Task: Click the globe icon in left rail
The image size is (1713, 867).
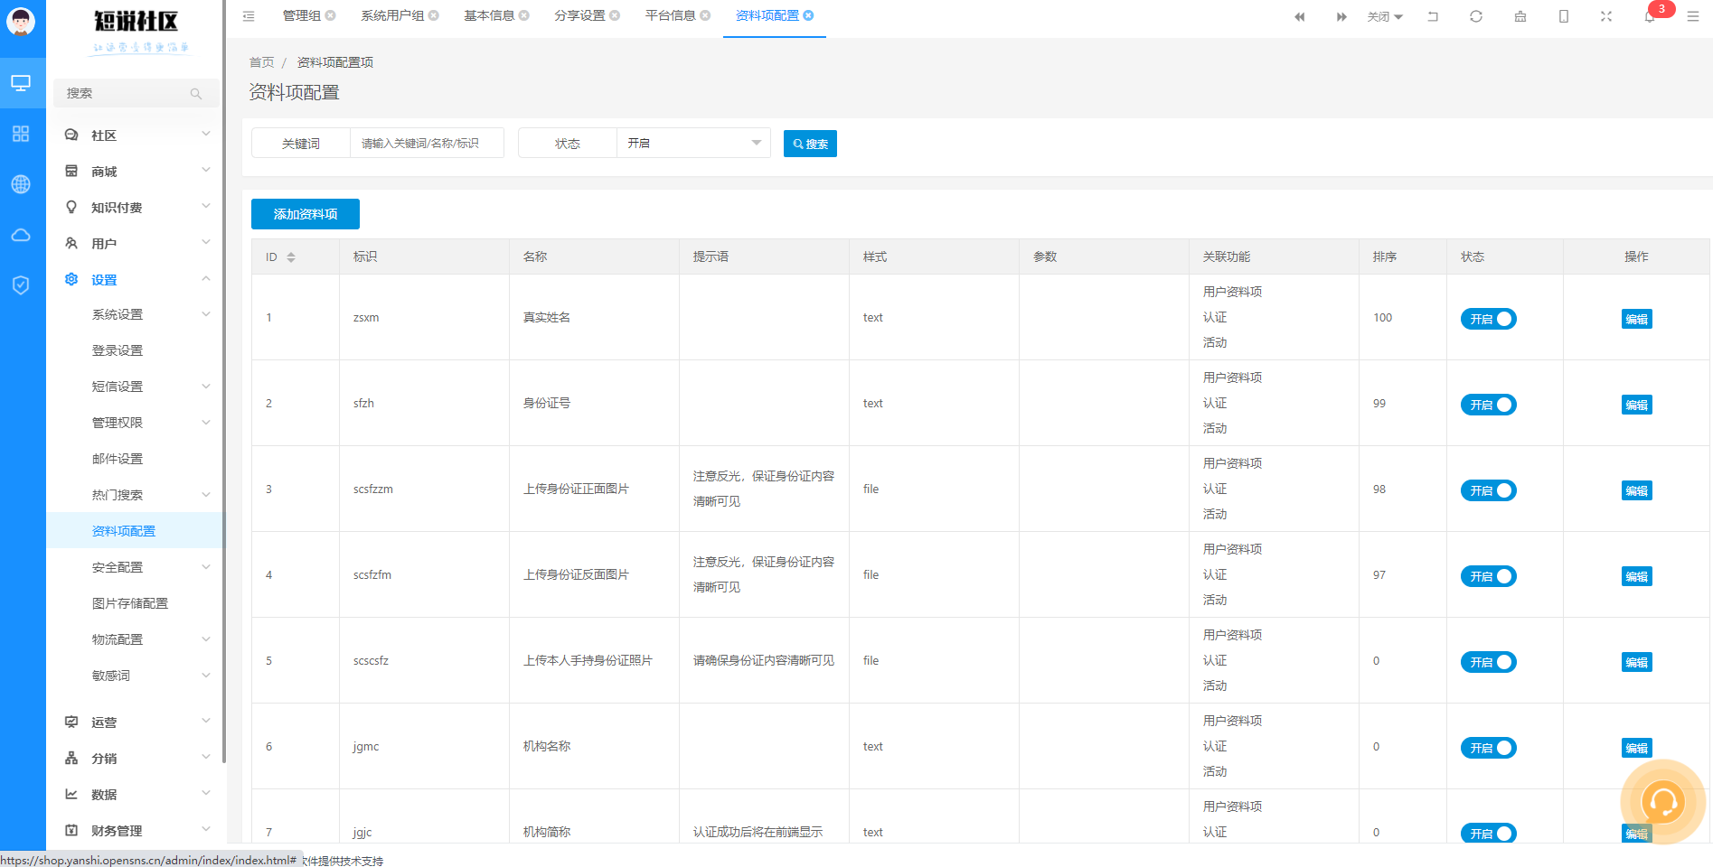Action: 21,184
